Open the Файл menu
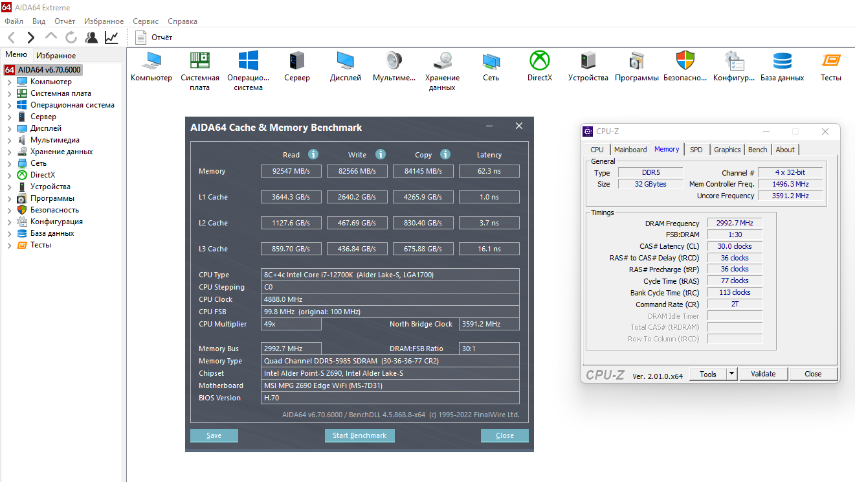Screen dimensions: 855x482 click(14, 21)
